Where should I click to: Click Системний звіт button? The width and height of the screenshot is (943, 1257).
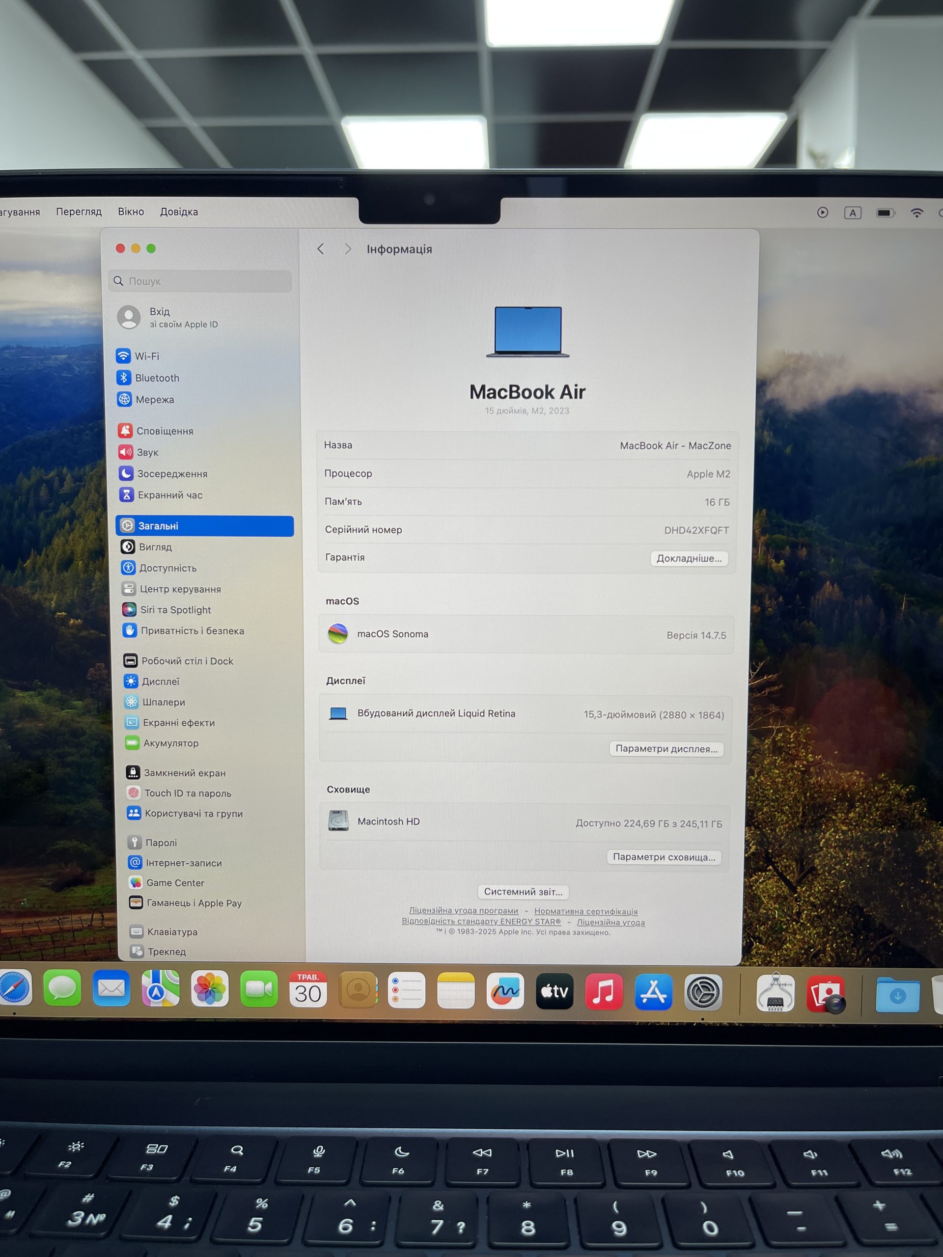coord(523,892)
